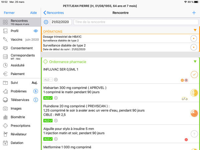Click the question mark icon for Aiguille stylo
This screenshot has height=150, width=200.
pyautogui.click(x=194, y=134)
